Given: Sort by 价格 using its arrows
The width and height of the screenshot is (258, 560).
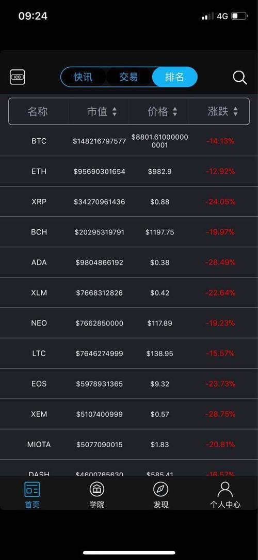Looking at the screenshot, I should click(x=175, y=112).
